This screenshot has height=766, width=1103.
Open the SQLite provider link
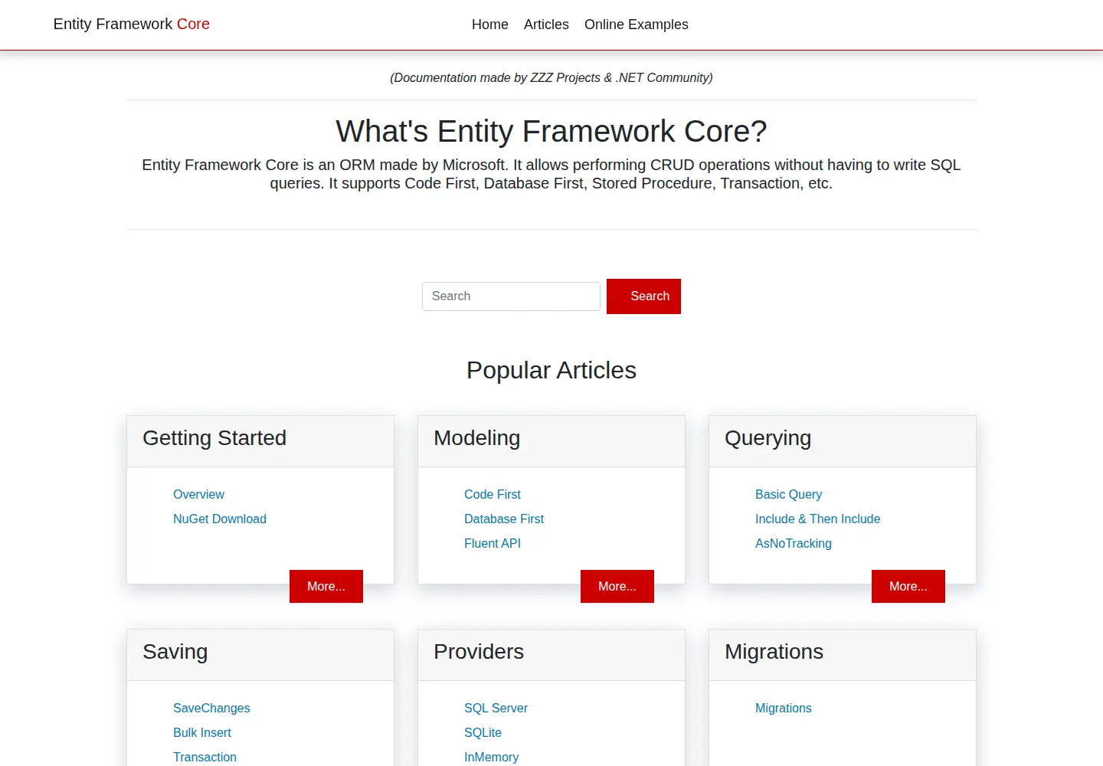point(483,732)
